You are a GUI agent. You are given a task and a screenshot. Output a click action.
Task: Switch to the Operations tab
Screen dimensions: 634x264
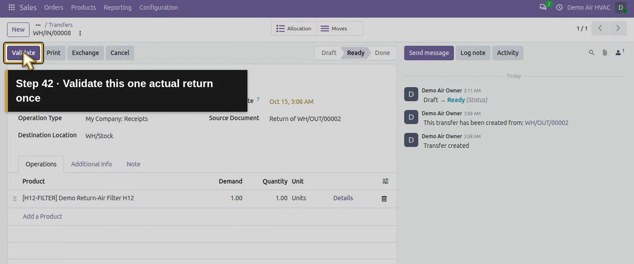41,164
